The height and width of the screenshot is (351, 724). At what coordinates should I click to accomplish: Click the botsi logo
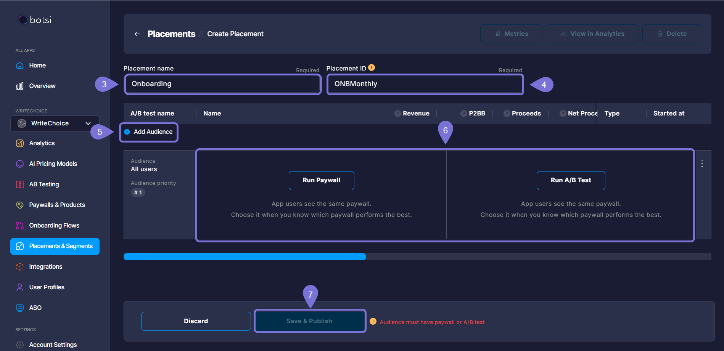pyautogui.click(x=35, y=20)
